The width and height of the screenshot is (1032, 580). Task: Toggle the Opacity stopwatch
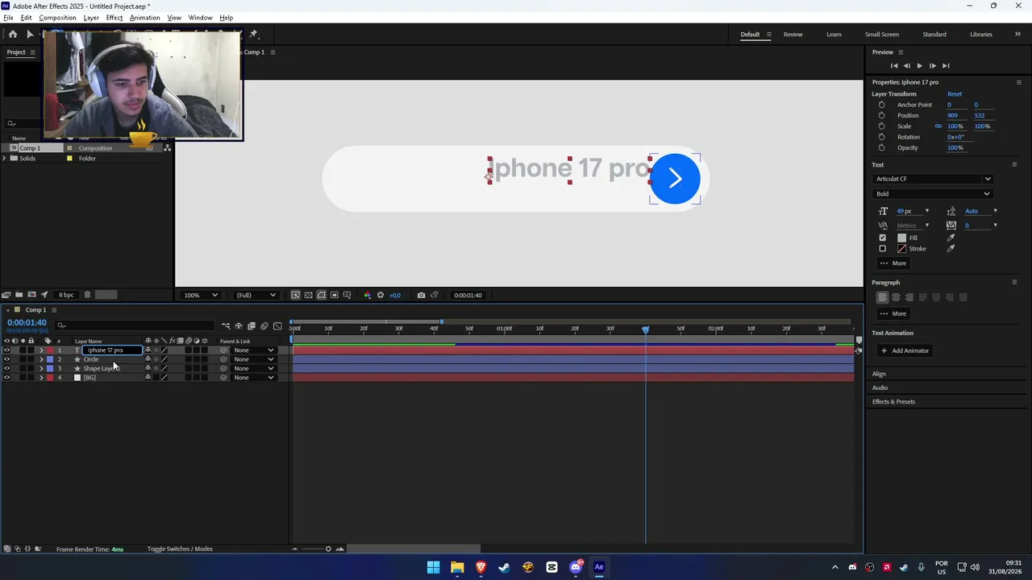click(x=881, y=147)
